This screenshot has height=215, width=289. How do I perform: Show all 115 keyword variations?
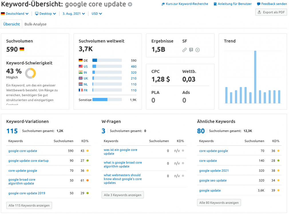click(x=29, y=206)
